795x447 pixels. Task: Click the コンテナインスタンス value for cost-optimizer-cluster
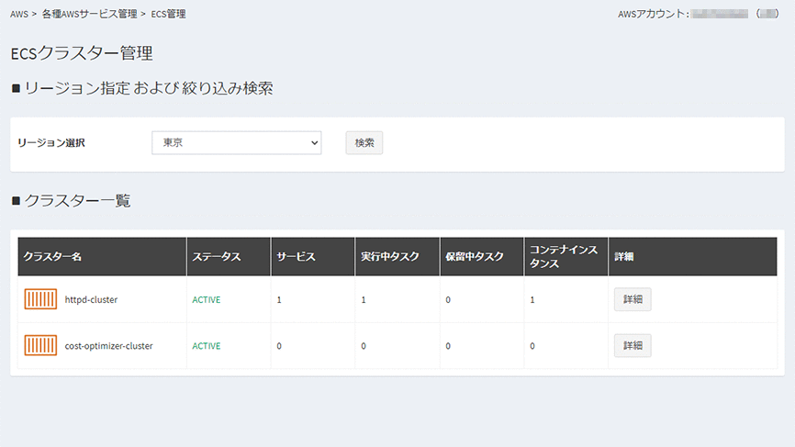[532, 346]
